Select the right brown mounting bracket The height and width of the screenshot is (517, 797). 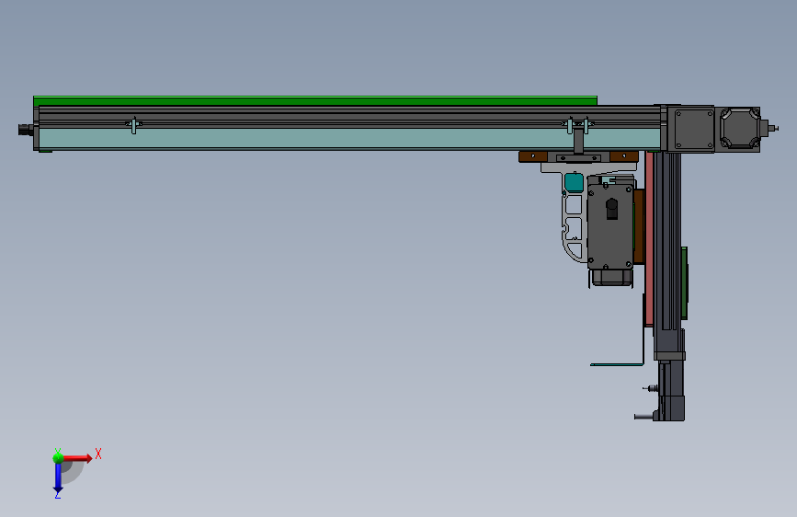[x=624, y=156]
